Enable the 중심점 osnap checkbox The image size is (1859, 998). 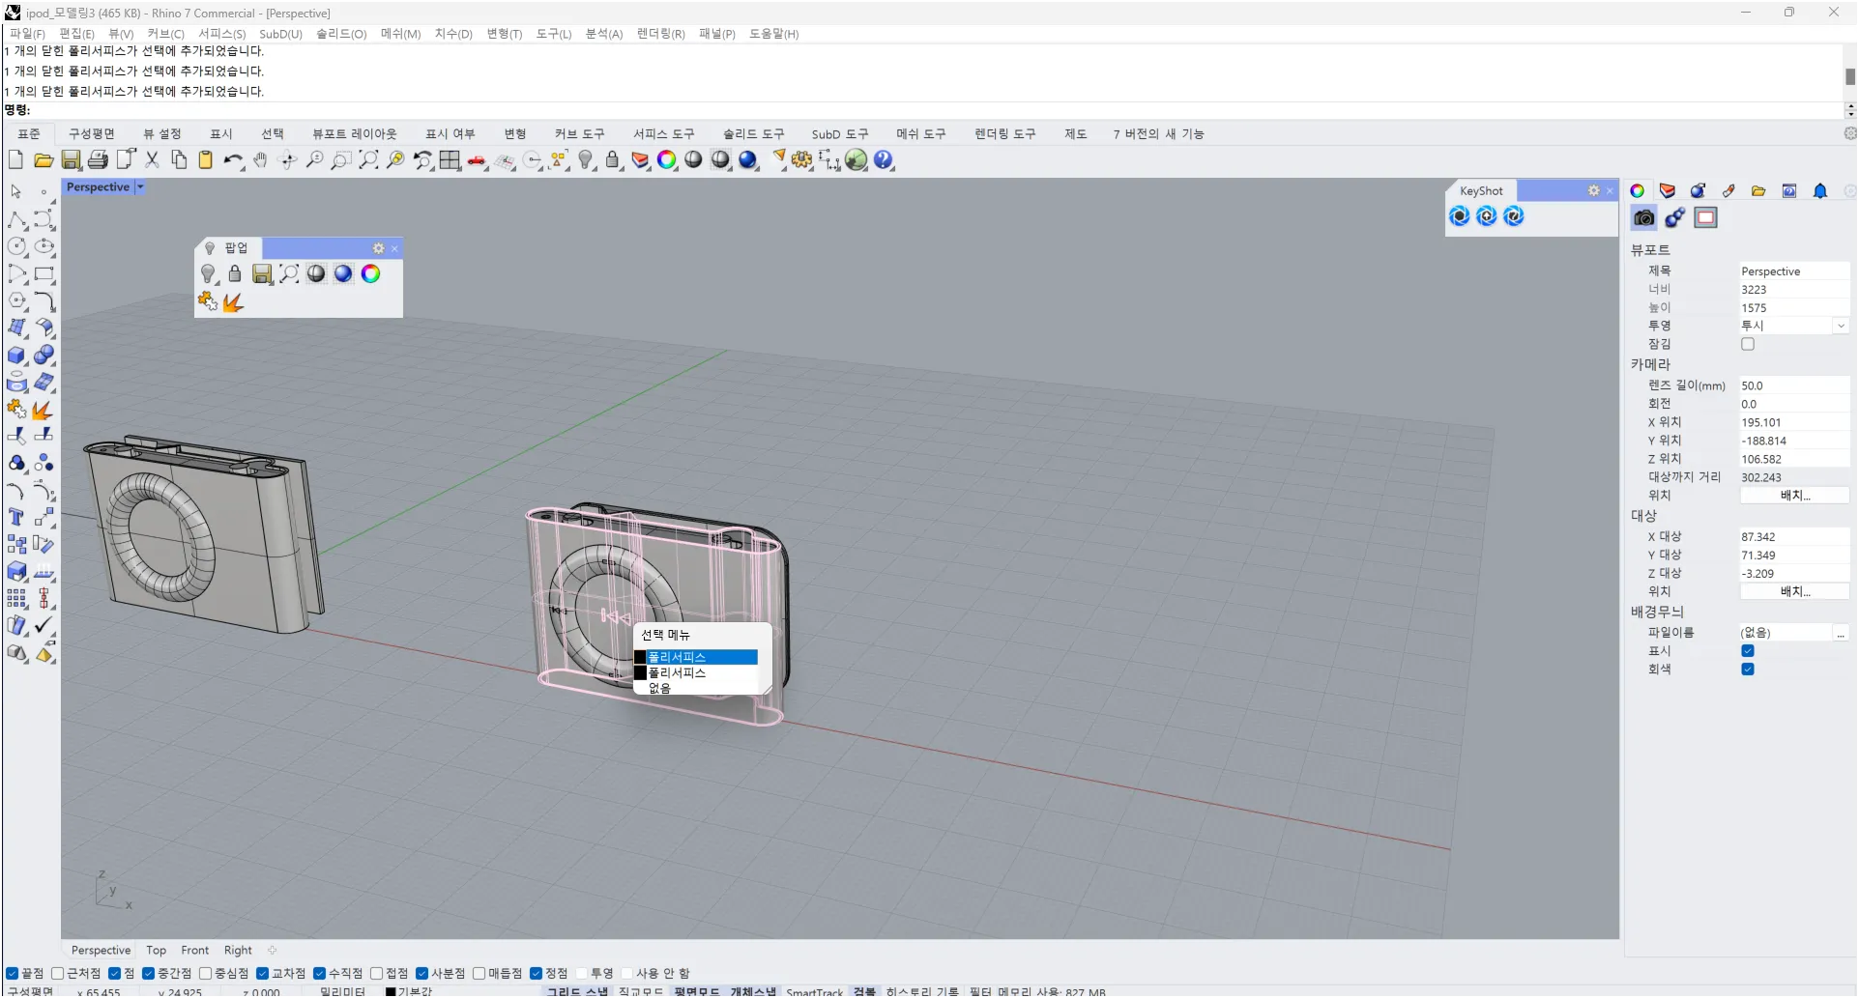click(205, 974)
